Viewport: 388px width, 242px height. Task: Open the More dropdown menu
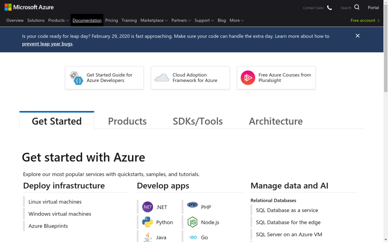pyautogui.click(x=237, y=20)
